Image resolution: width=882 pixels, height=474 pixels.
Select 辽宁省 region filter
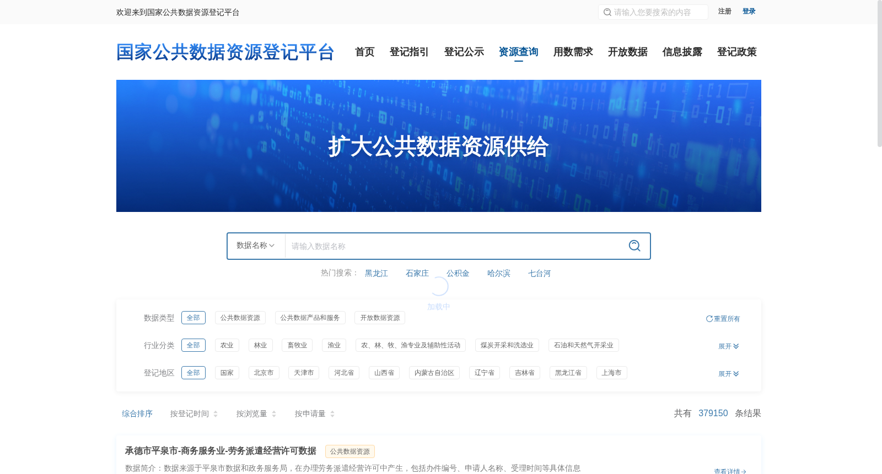tap(485, 373)
